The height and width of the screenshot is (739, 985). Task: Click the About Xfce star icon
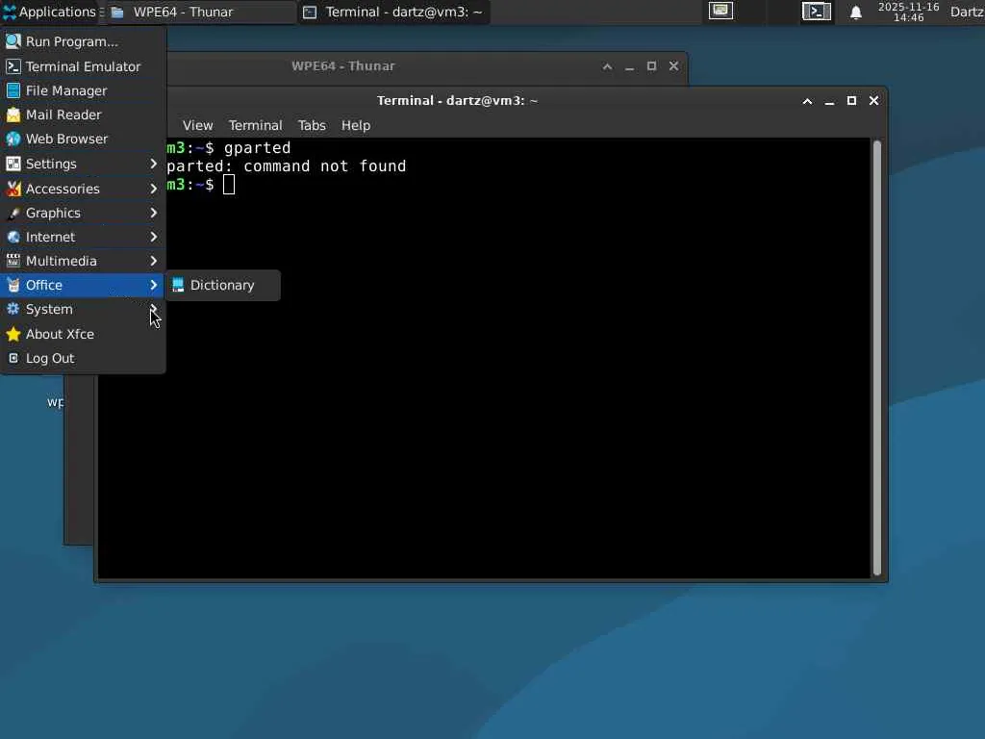pos(13,334)
